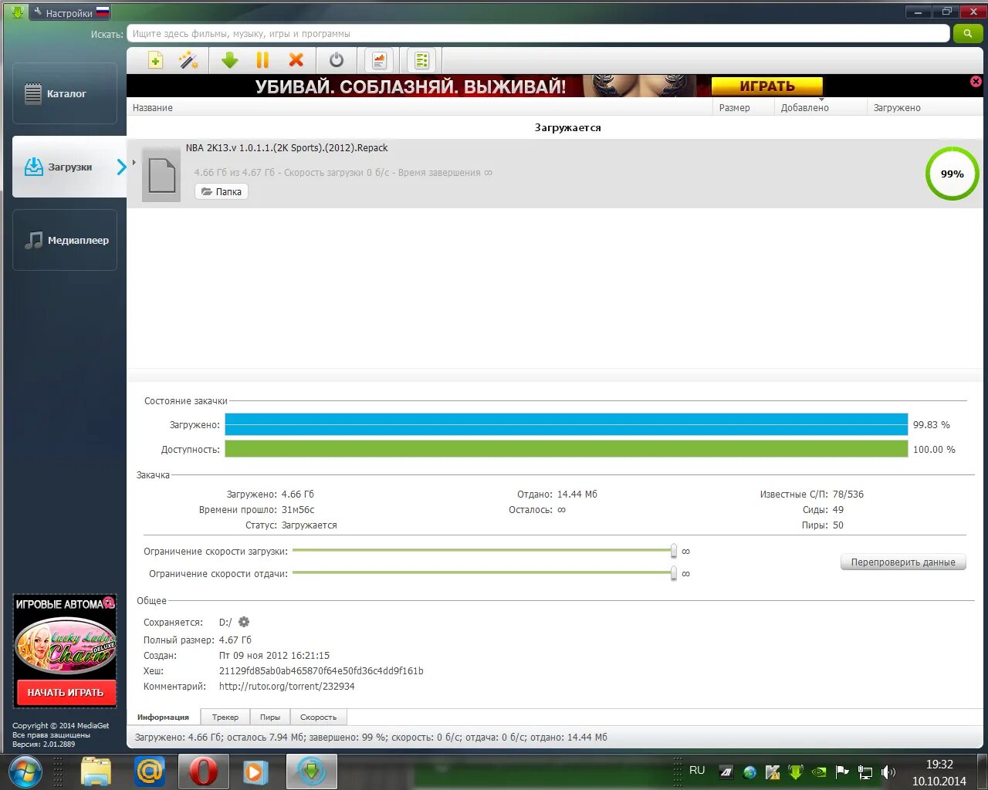Click the green Доступность availability bar
The width and height of the screenshot is (988, 790).
[566, 449]
